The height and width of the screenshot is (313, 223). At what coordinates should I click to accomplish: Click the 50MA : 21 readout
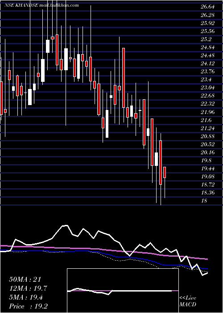[25, 279]
